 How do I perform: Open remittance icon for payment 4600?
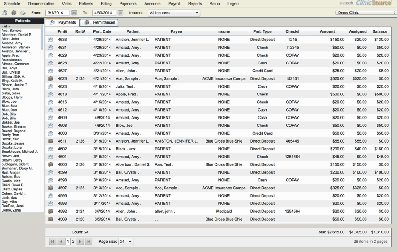[x=50, y=164]
